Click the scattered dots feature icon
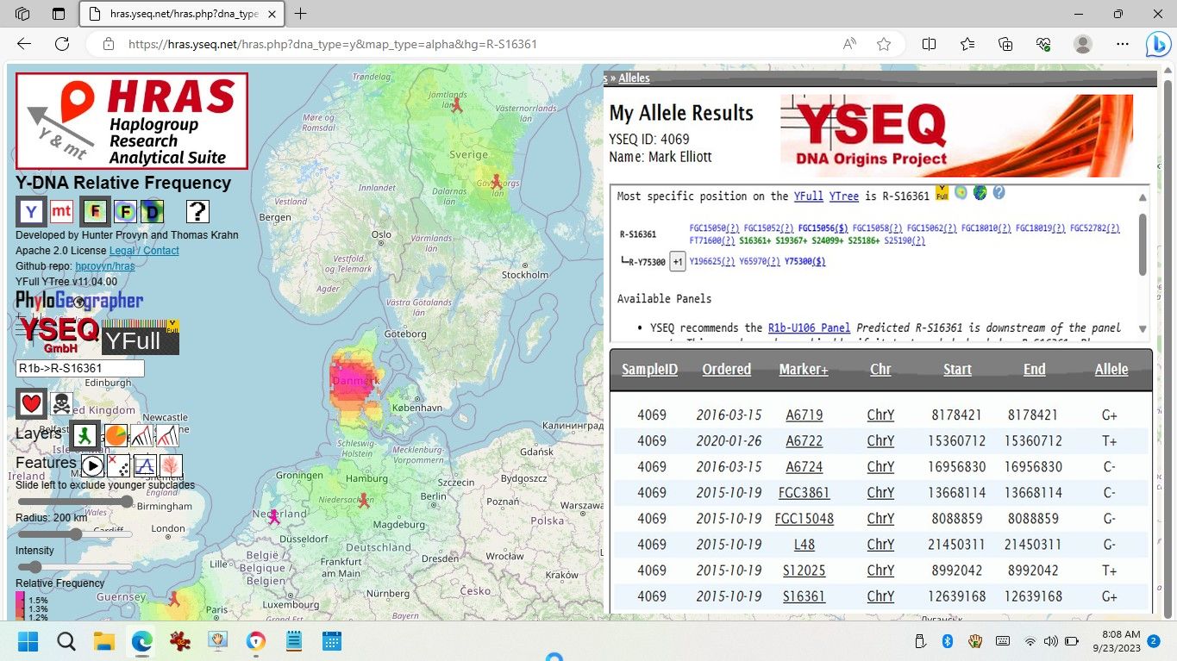This screenshot has height=661, width=1177. coord(118,466)
